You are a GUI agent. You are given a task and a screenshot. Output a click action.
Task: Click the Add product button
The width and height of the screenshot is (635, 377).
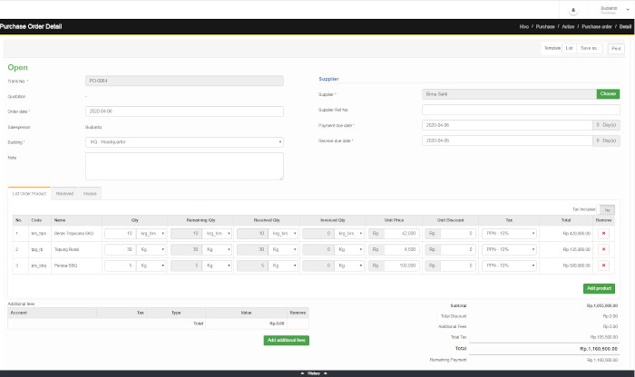598,288
